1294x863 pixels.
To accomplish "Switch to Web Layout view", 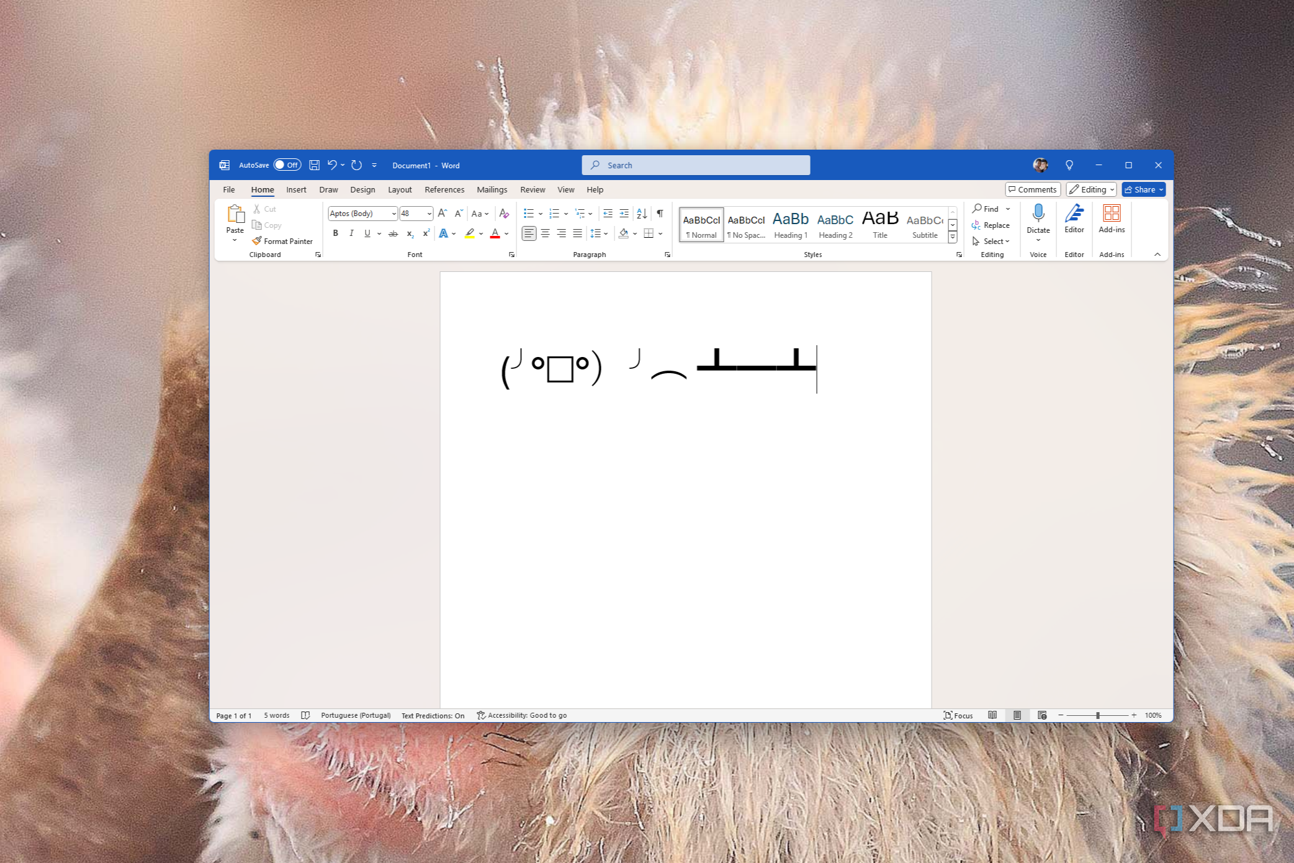I will coord(1042,715).
